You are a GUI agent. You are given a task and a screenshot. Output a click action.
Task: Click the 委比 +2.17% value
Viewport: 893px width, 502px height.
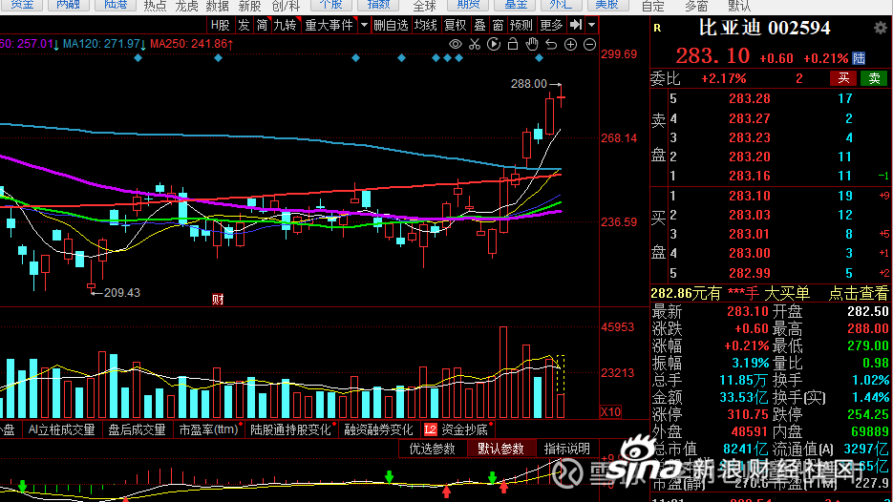(723, 78)
